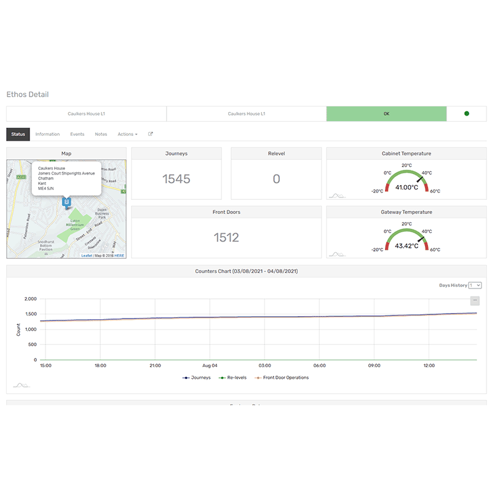Open the external link icon tab
The width and height of the screenshot is (492, 492).
[x=151, y=134]
